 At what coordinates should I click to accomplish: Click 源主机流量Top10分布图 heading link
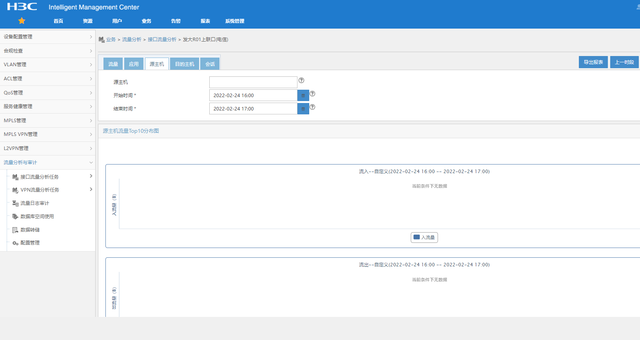(x=131, y=131)
